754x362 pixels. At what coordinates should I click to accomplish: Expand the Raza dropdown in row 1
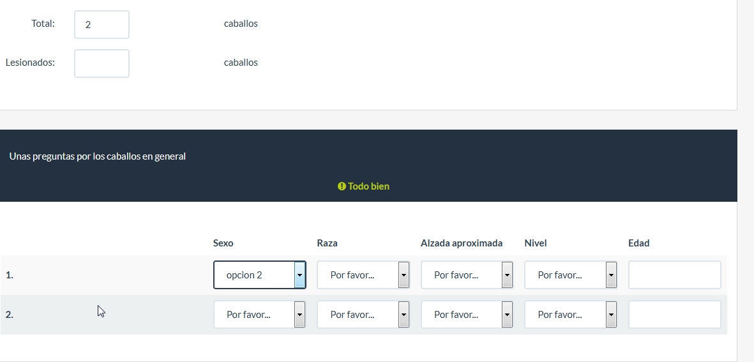pyautogui.click(x=363, y=275)
